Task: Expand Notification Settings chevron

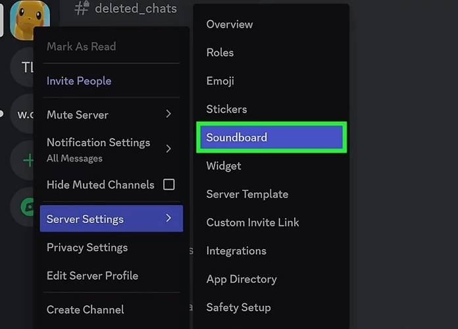Action: coord(168,149)
